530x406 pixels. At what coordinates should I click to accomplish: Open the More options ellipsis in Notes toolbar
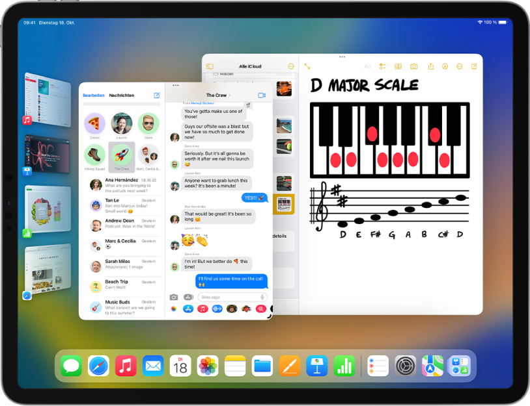(460, 67)
